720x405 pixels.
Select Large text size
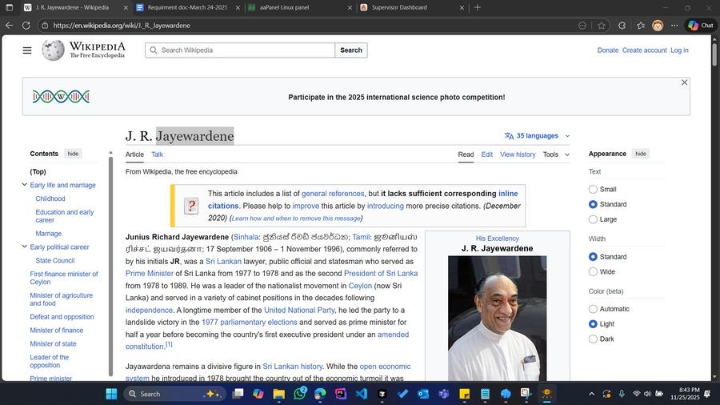593,219
